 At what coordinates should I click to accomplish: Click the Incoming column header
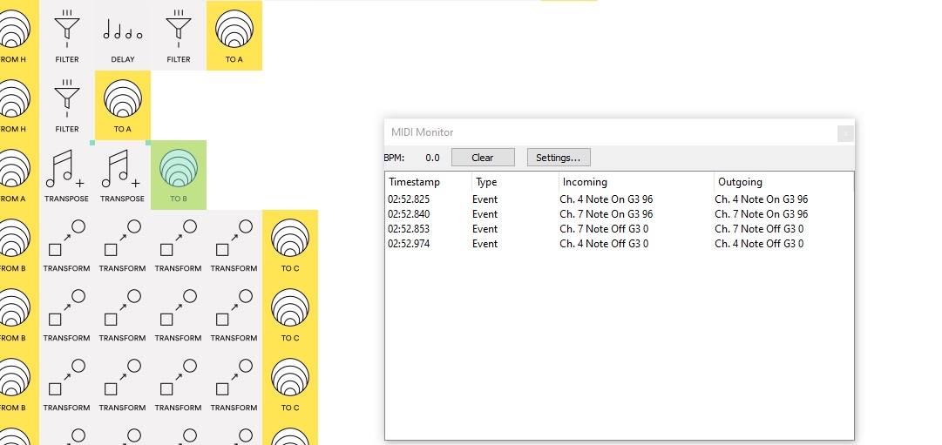pyautogui.click(x=637, y=182)
